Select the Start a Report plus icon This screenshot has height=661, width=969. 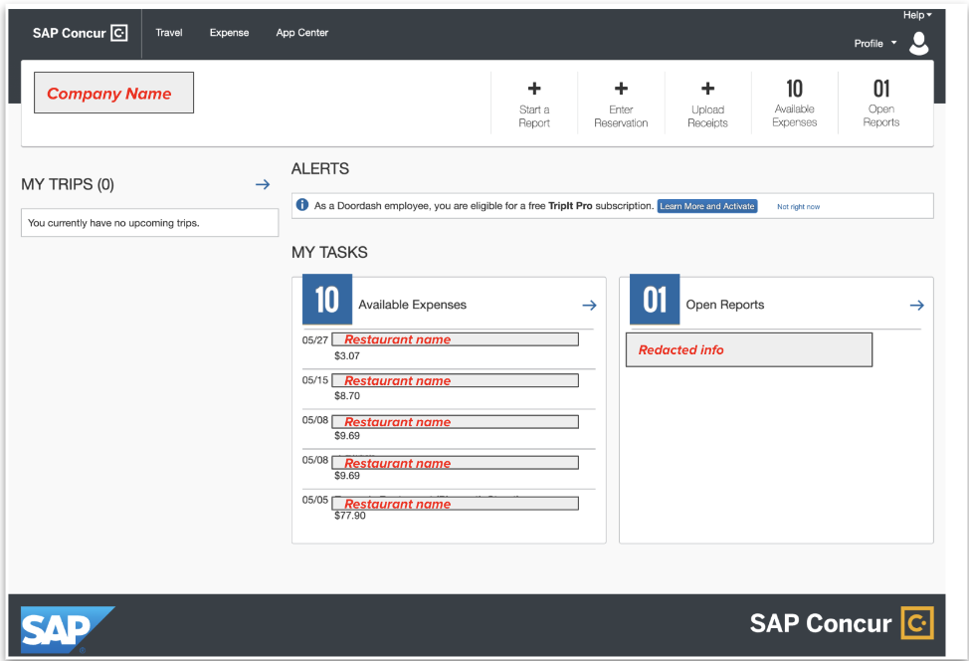coord(534,89)
